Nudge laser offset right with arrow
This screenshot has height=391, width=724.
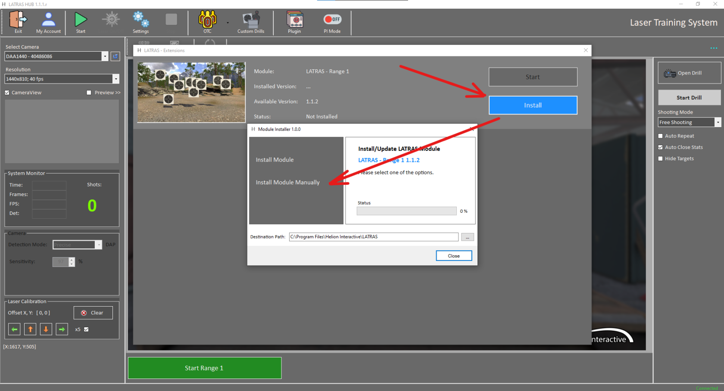tap(62, 329)
